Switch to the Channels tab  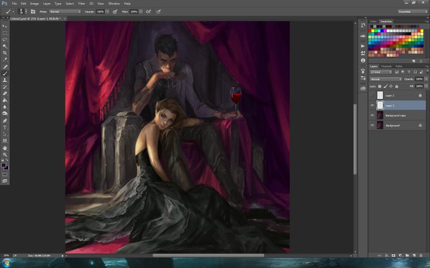point(386,66)
